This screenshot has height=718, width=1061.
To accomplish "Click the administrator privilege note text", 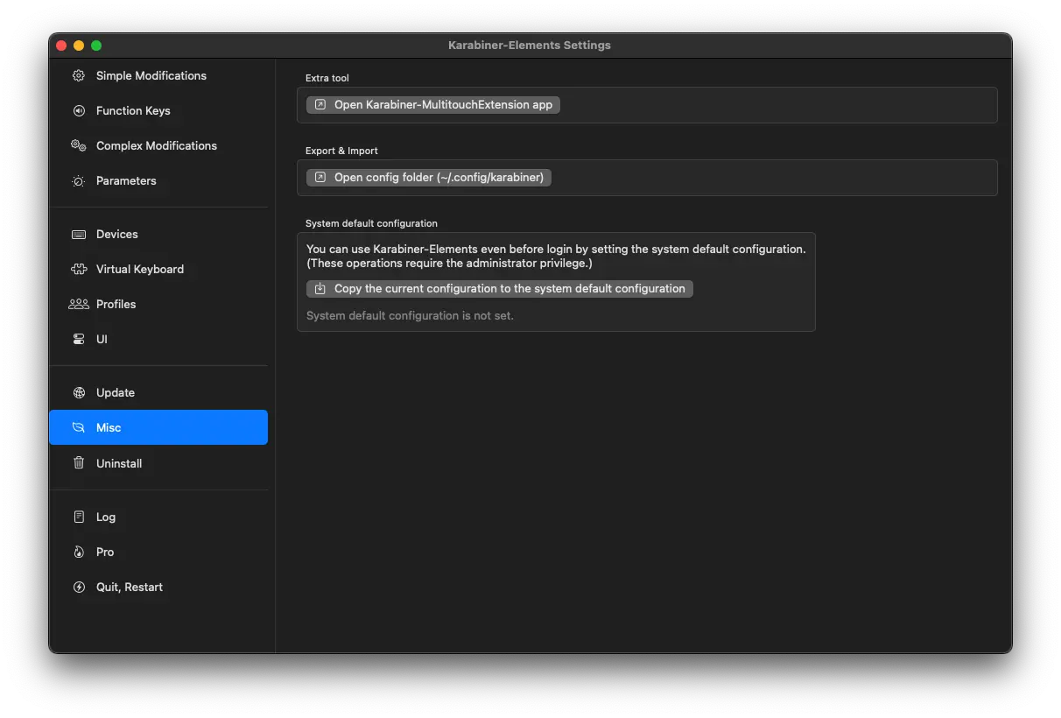I will tap(450, 263).
